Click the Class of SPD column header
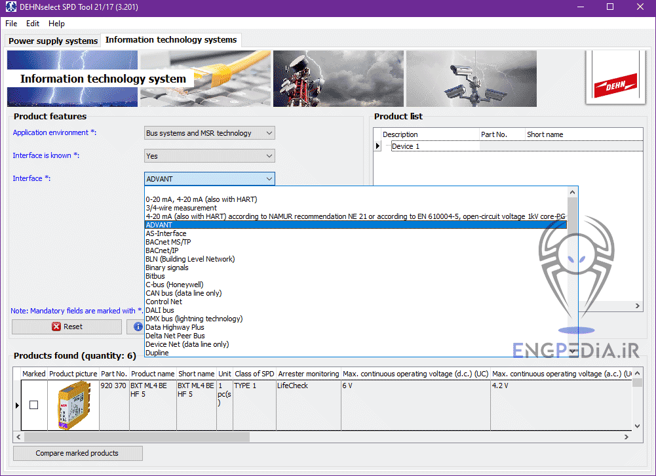The height and width of the screenshot is (476, 656). pos(254,374)
